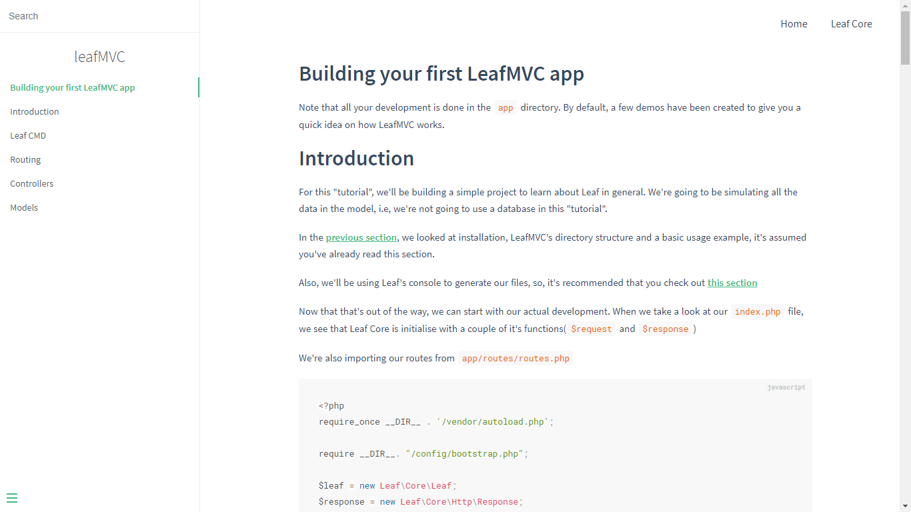Click the leafMVC logo

click(x=99, y=57)
